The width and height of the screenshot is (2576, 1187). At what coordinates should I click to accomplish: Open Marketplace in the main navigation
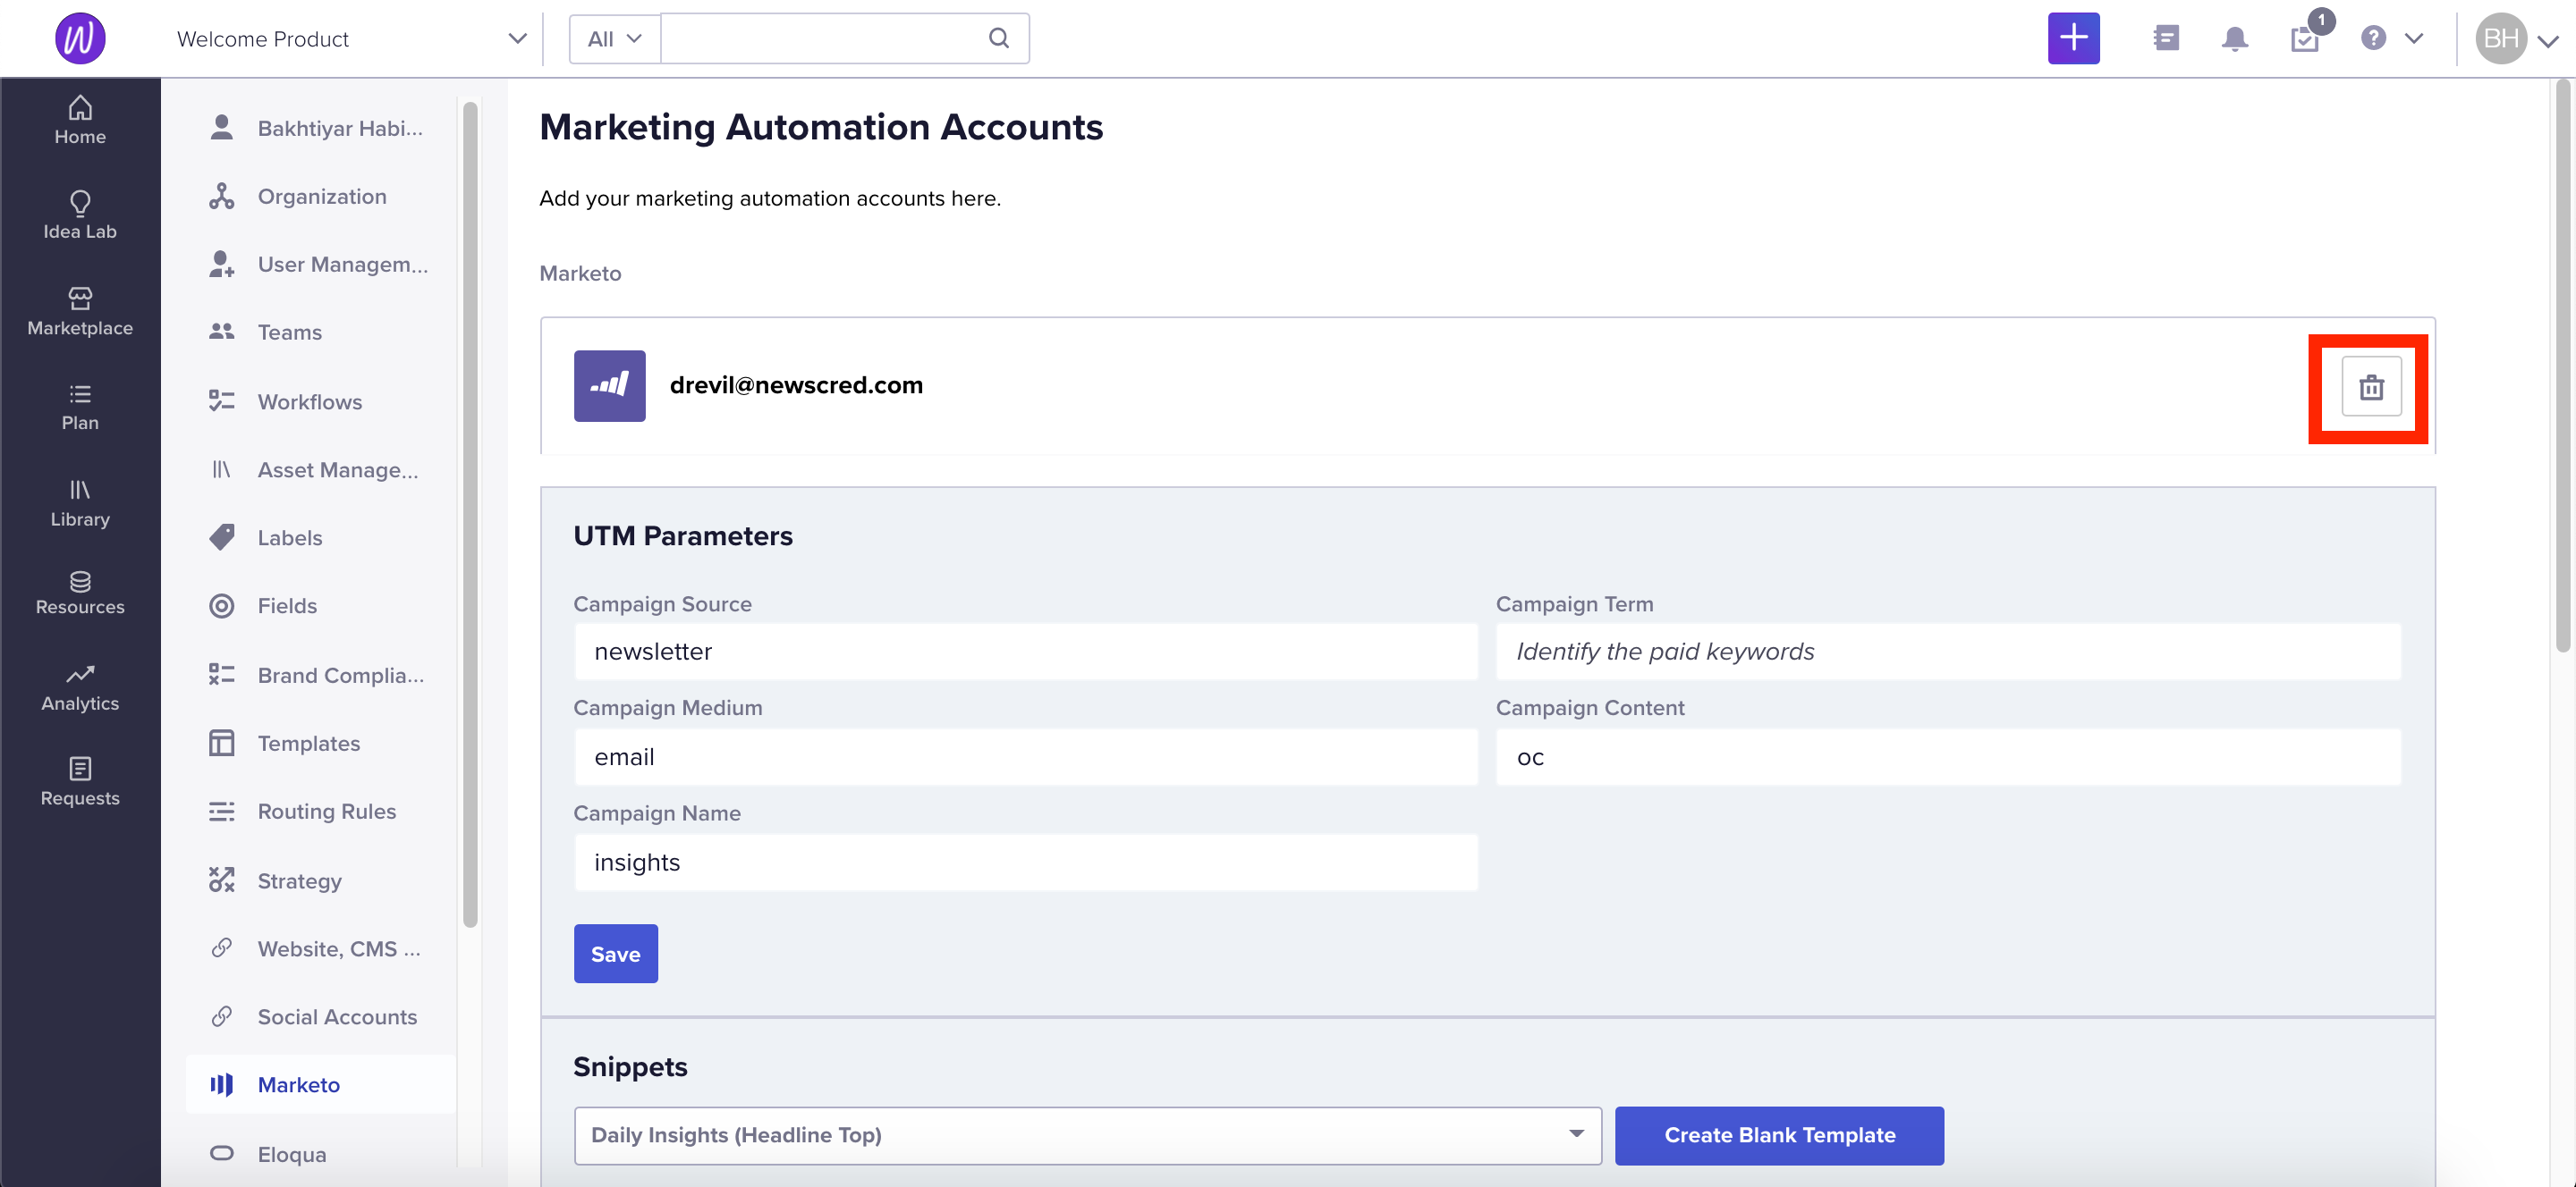[80, 311]
